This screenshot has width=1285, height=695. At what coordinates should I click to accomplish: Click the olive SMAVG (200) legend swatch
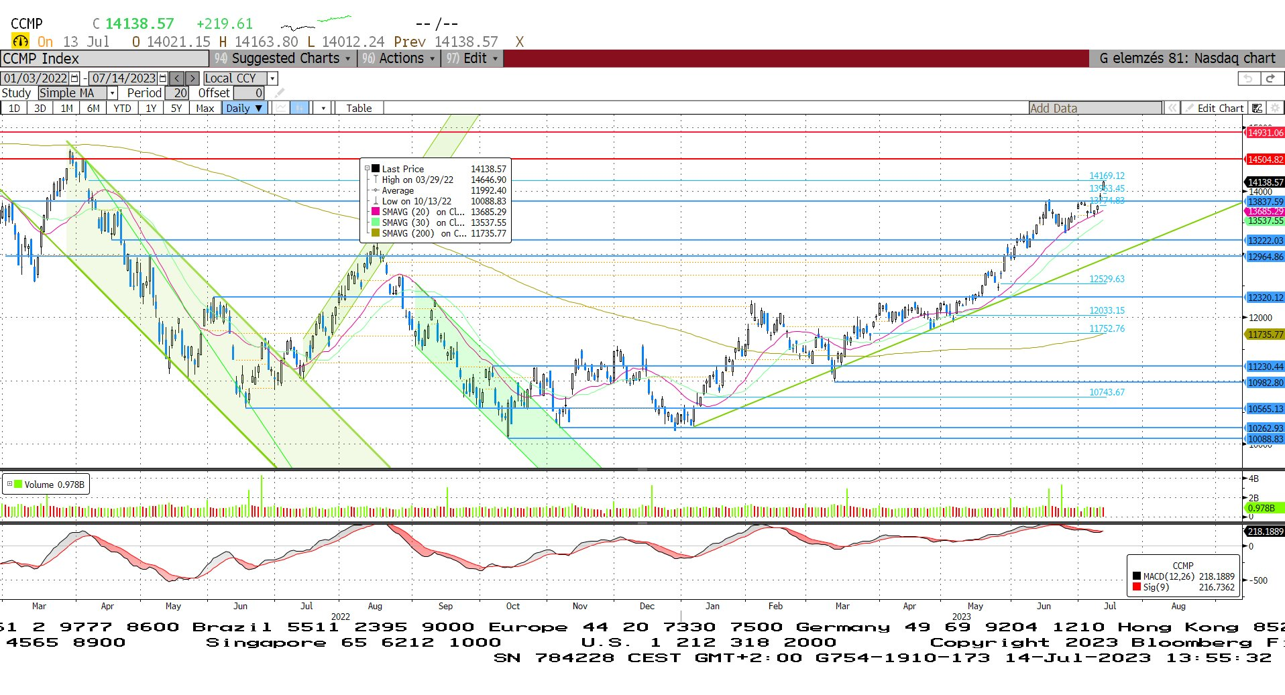tap(376, 233)
